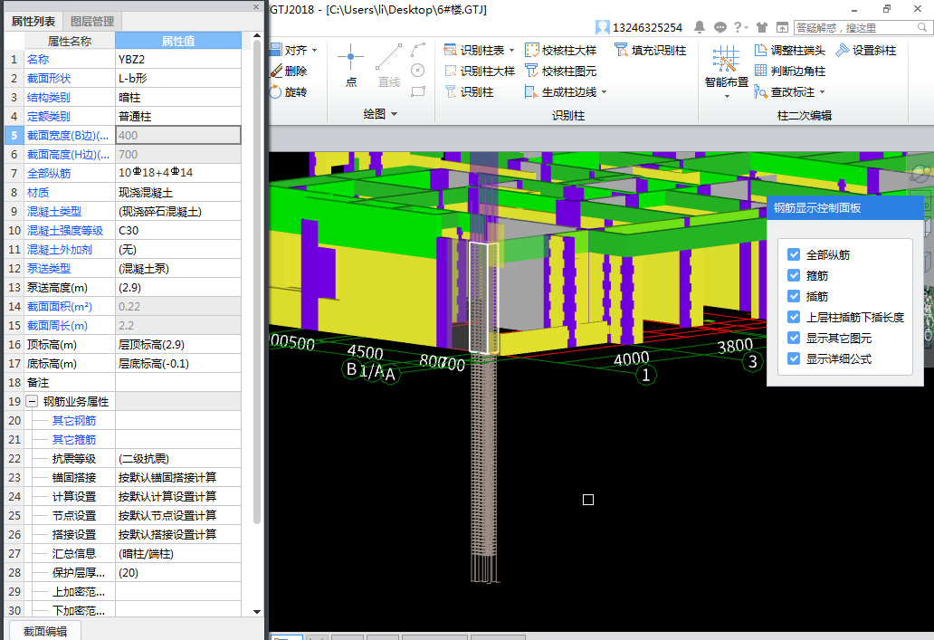
Task: Click the 抗震等级 value (二级抗震)
Action: pyautogui.click(x=178, y=458)
